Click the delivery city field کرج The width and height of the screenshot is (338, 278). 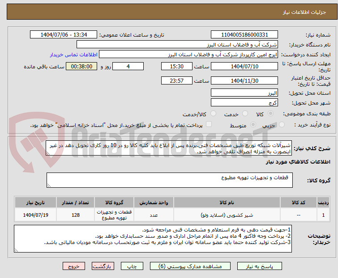tap(244, 102)
